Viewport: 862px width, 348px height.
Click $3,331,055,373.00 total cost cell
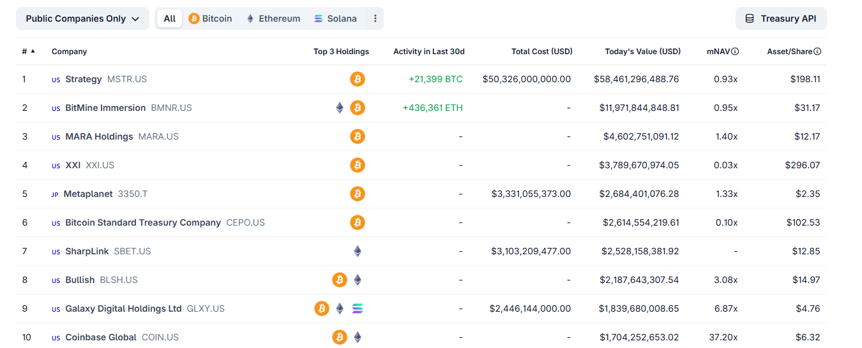tap(531, 194)
